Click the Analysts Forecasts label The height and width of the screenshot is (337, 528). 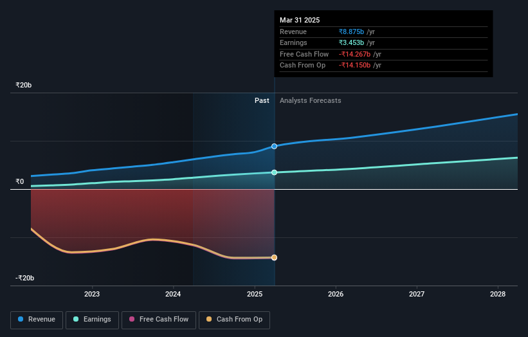pos(311,101)
